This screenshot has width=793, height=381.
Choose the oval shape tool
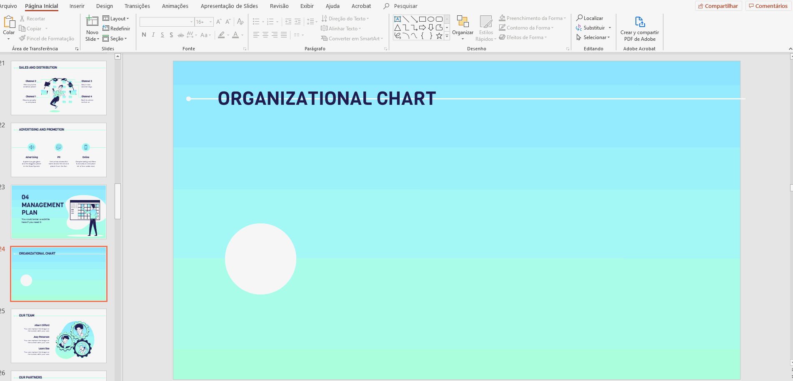(431, 19)
